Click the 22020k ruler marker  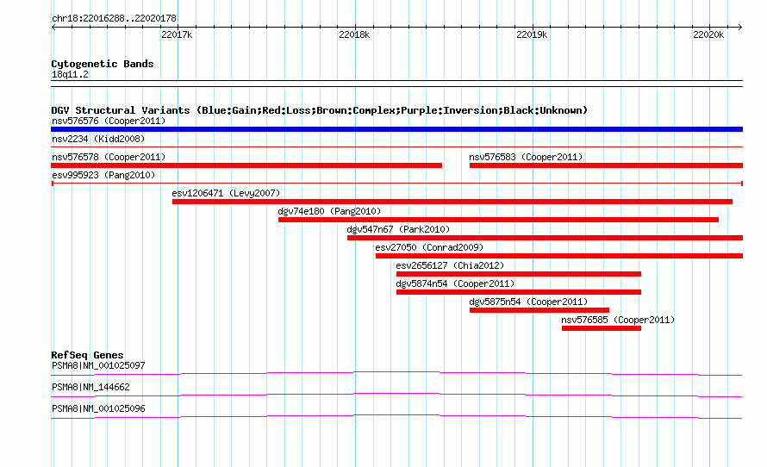(708, 34)
